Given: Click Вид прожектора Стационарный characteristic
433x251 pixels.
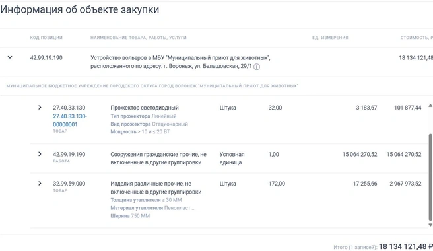Looking at the screenshot, I should coord(149,124).
